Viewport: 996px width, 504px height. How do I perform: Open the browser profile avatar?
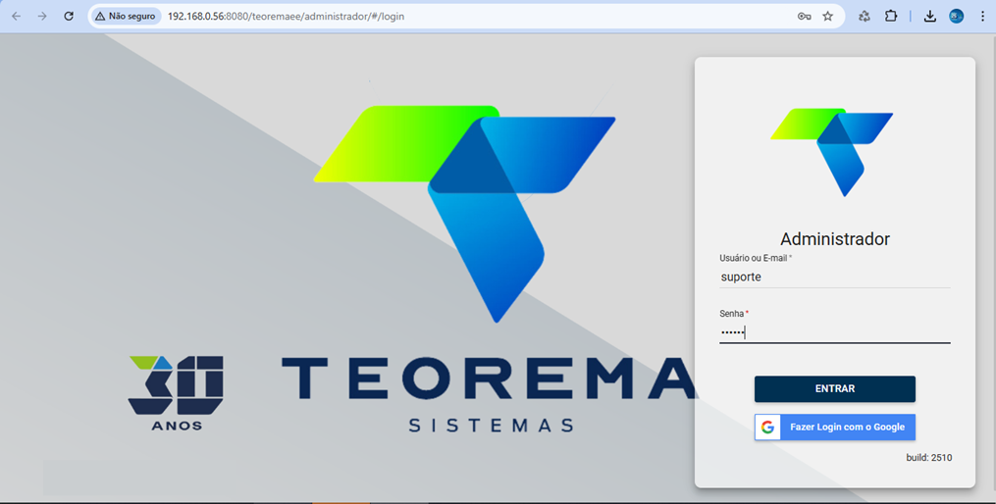tap(956, 17)
